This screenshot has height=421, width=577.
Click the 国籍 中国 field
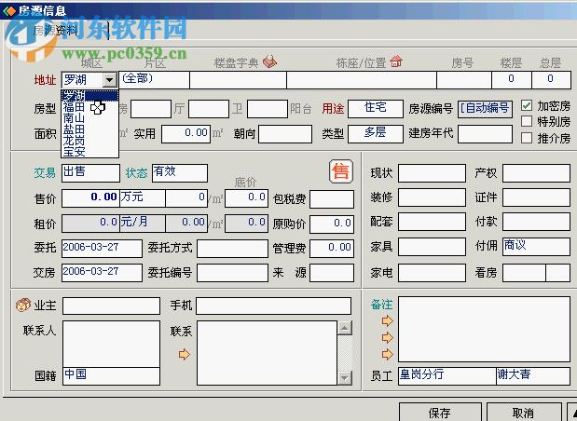tap(111, 375)
